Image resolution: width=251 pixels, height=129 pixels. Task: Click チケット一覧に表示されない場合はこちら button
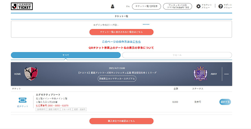[121, 32]
